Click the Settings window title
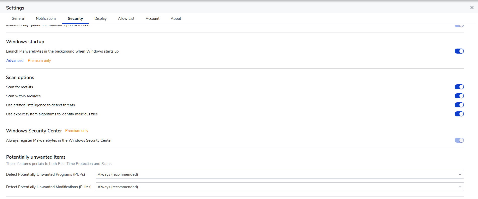478x199 pixels. (x=15, y=8)
